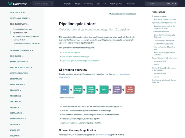Open the Plugins menu item
This screenshot has width=185, height=138.
click(78, 4)
